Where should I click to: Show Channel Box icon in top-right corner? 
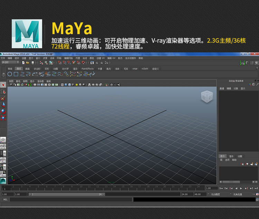256,63
